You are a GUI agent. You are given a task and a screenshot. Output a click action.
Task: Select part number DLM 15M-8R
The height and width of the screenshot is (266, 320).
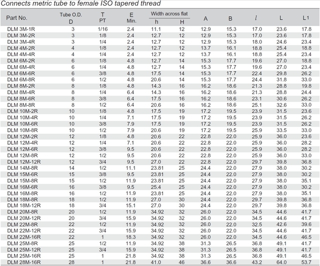click(22, 181)
